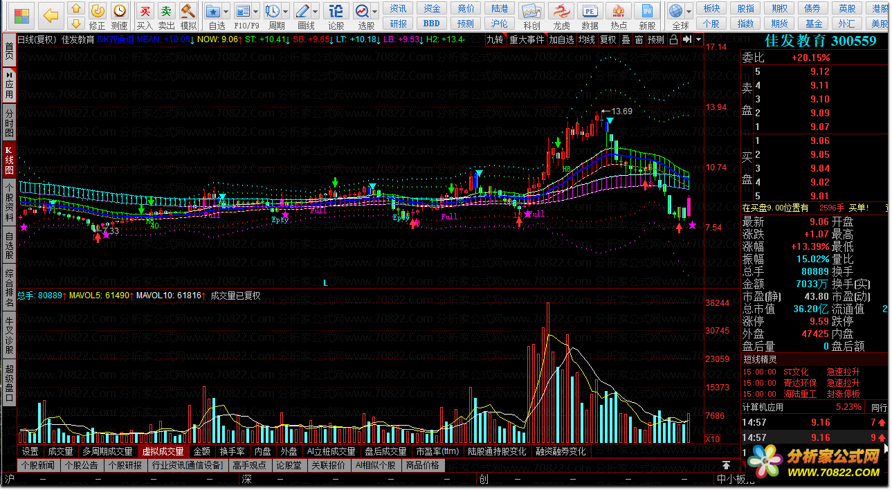Screen dimensions: 892x490
Task: Click the up-arrow icon beside news tabs
Action: tap(726, 465)
